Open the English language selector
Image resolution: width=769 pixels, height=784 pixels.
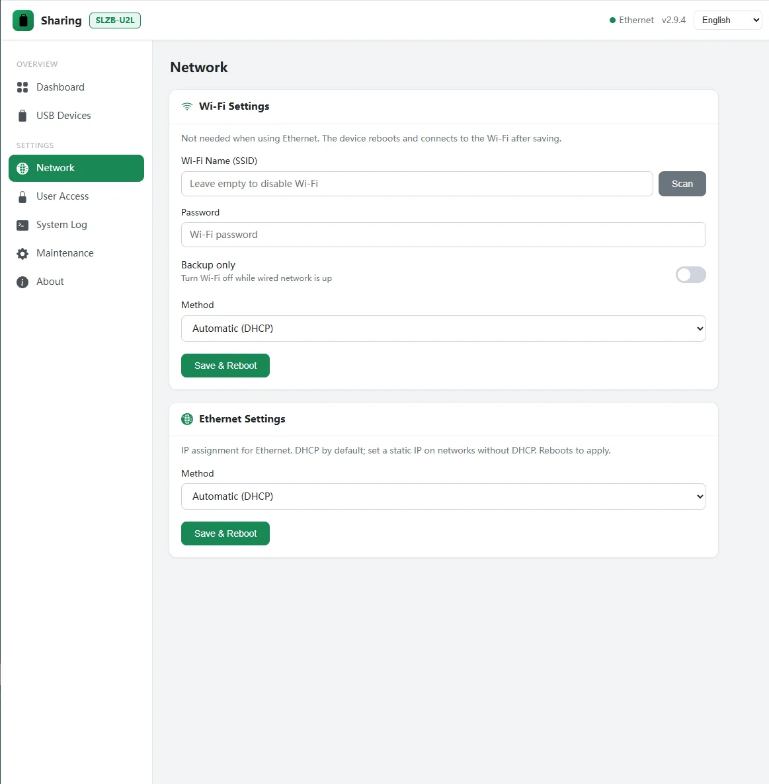pyautogui.click(x=727, y=20)
